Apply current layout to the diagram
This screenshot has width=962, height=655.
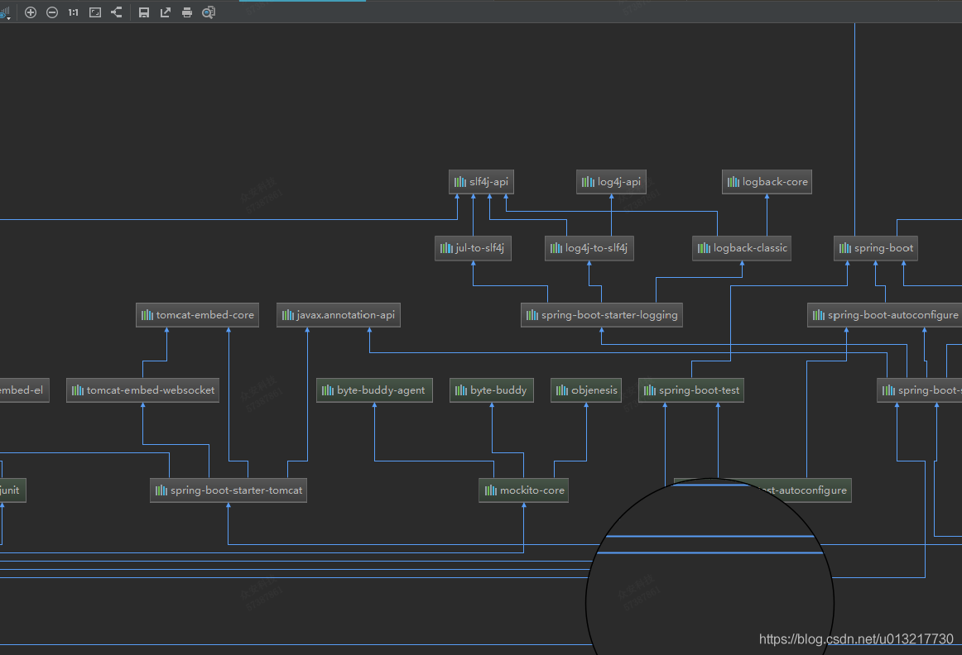pyautogui.click(x=117, y=12)
